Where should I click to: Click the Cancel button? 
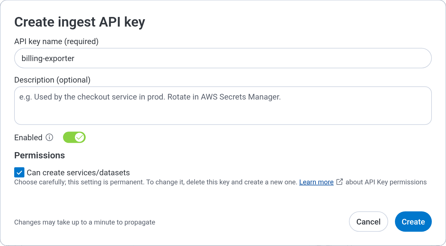click(368, 222)
